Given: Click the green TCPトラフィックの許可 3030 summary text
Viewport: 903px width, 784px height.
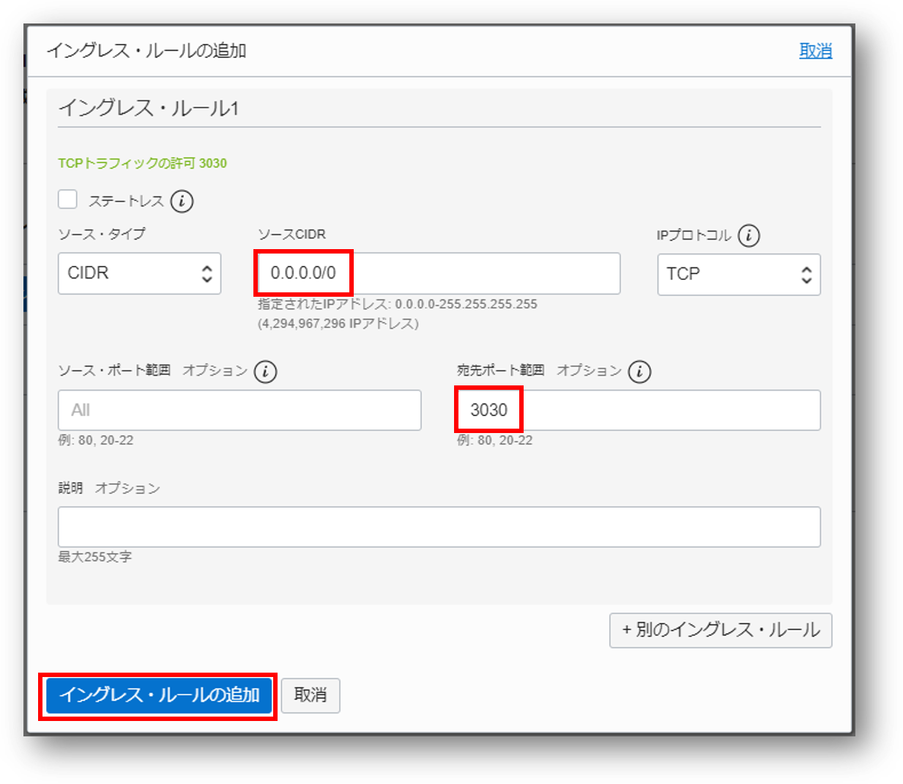Looking at the screenshot, I should coord(142,163).
